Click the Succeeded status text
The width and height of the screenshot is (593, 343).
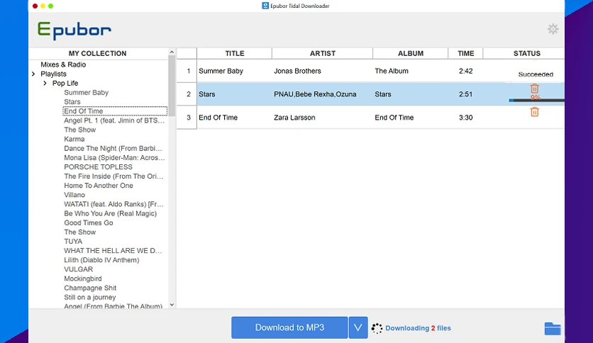pyautogui.click(x=536, y=74)
